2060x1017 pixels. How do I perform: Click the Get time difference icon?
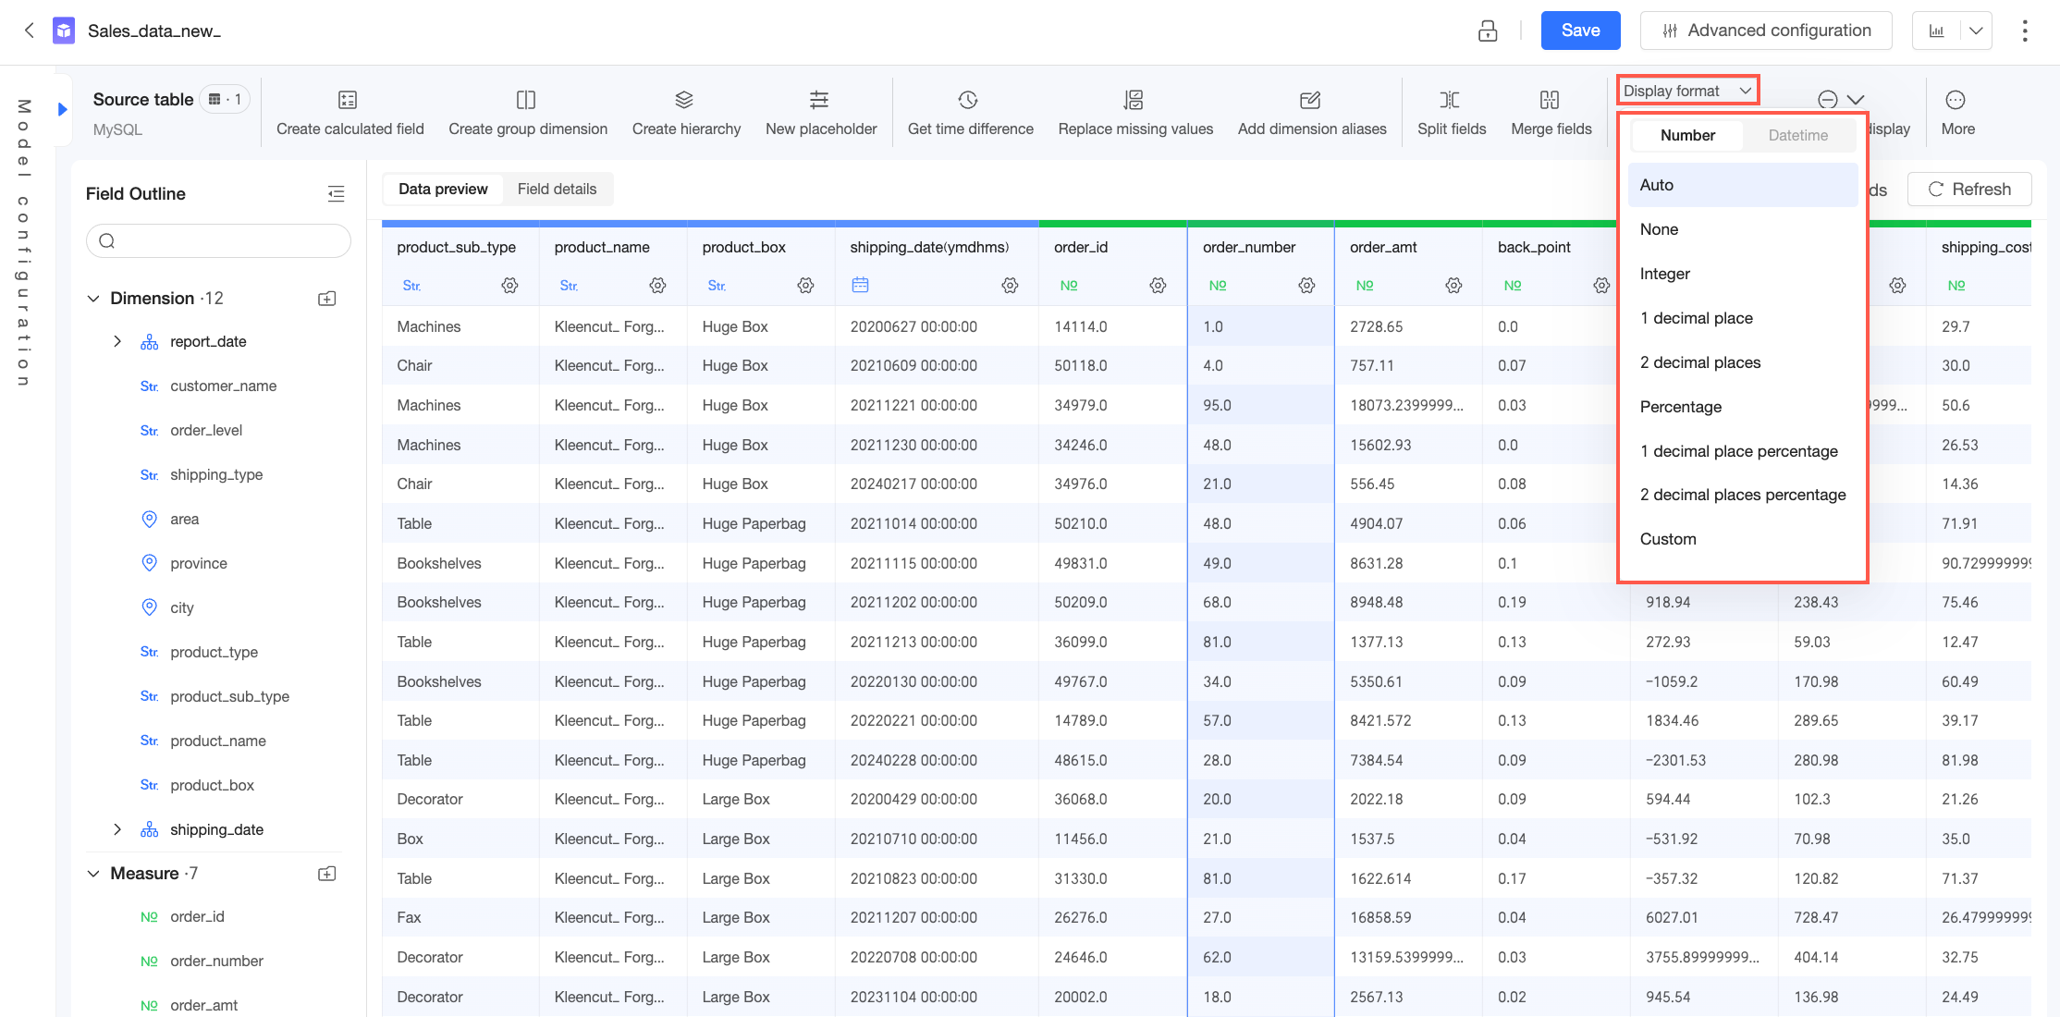(968, 100)
